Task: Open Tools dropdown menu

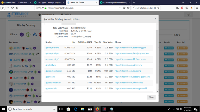Action: (x=66, y=15)
